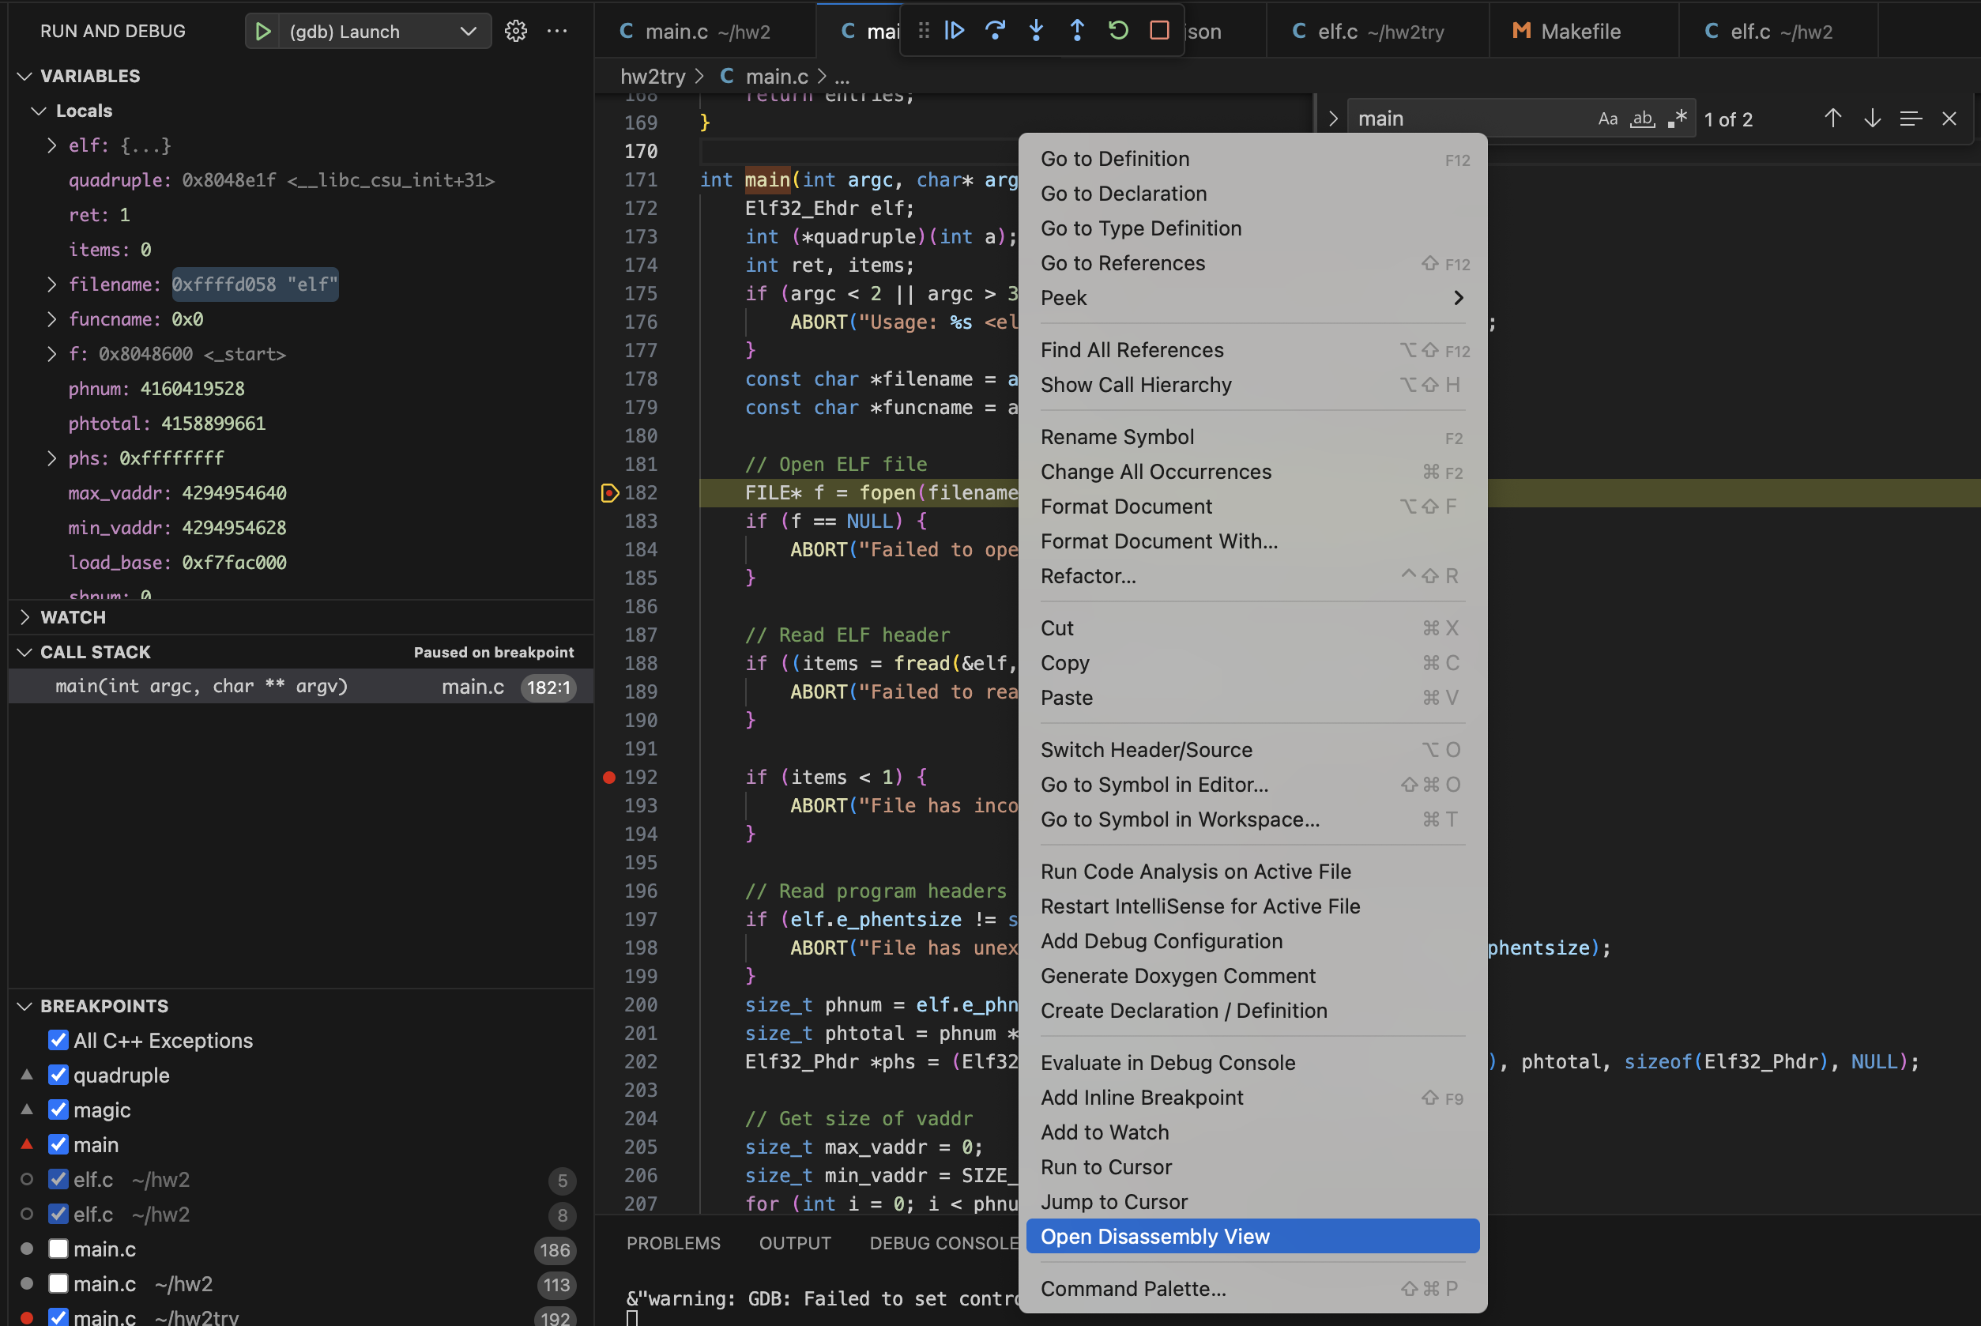Click the Step Out arrow icon
1981x1326 pixels.
1077,32
